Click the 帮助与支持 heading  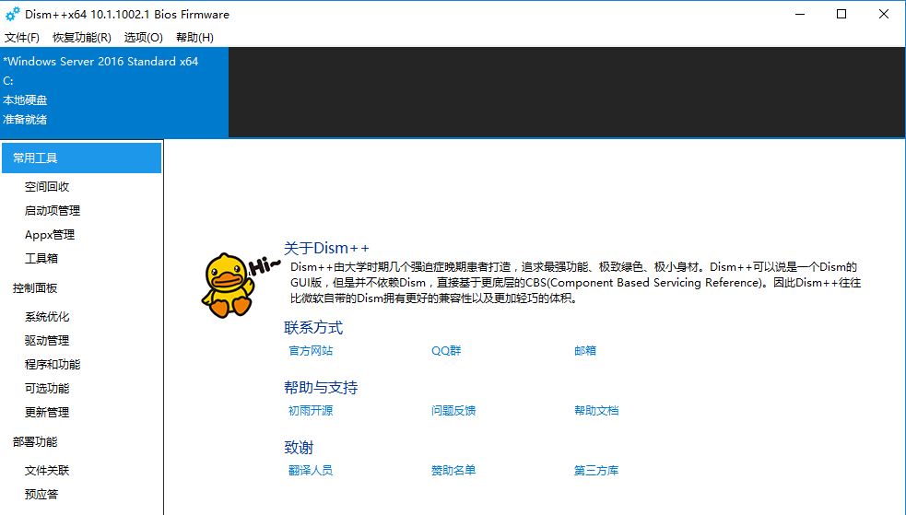tap(321, 388)
